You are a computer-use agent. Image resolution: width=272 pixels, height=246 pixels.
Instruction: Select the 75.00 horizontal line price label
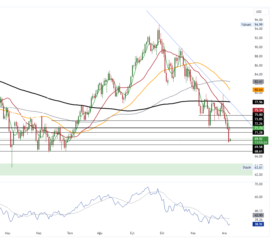click(258, 114)
